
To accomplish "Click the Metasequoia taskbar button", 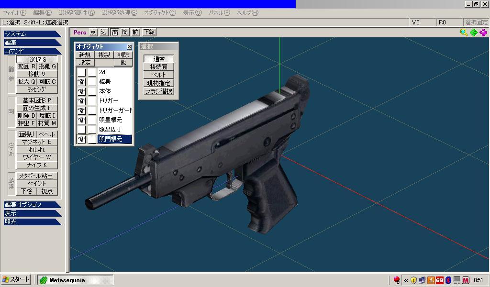I will tap(75, 280).
